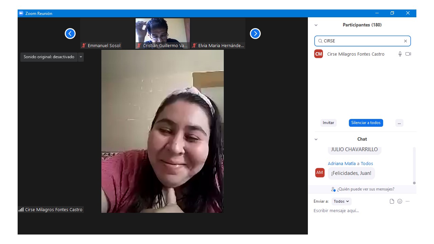Screen dimensions: 434x244
Task: Click the main speaker video
Action: (162, 131)
